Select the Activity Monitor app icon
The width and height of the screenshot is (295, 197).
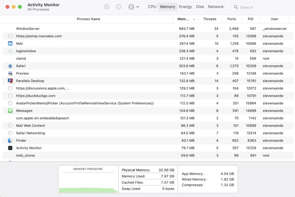point(10,148)
